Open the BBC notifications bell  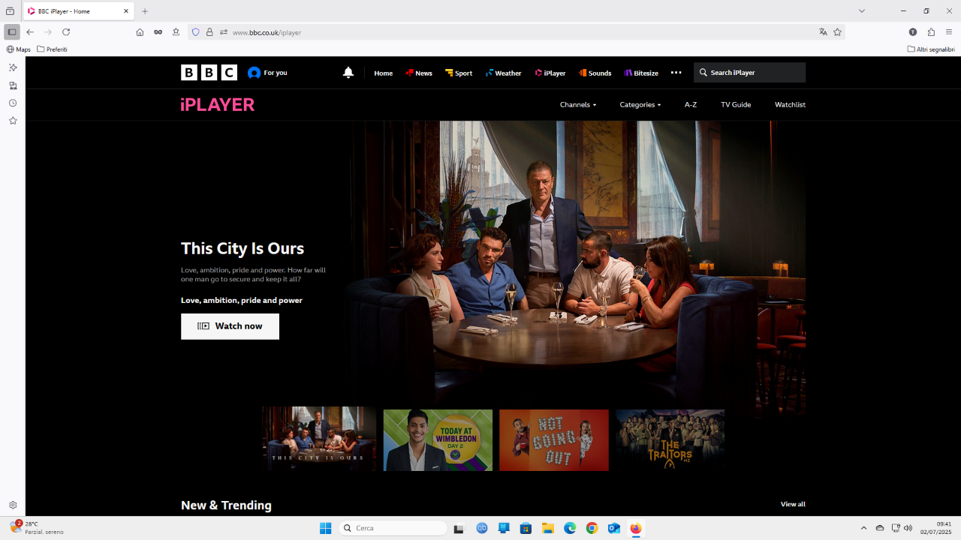[x=348, y=73]
